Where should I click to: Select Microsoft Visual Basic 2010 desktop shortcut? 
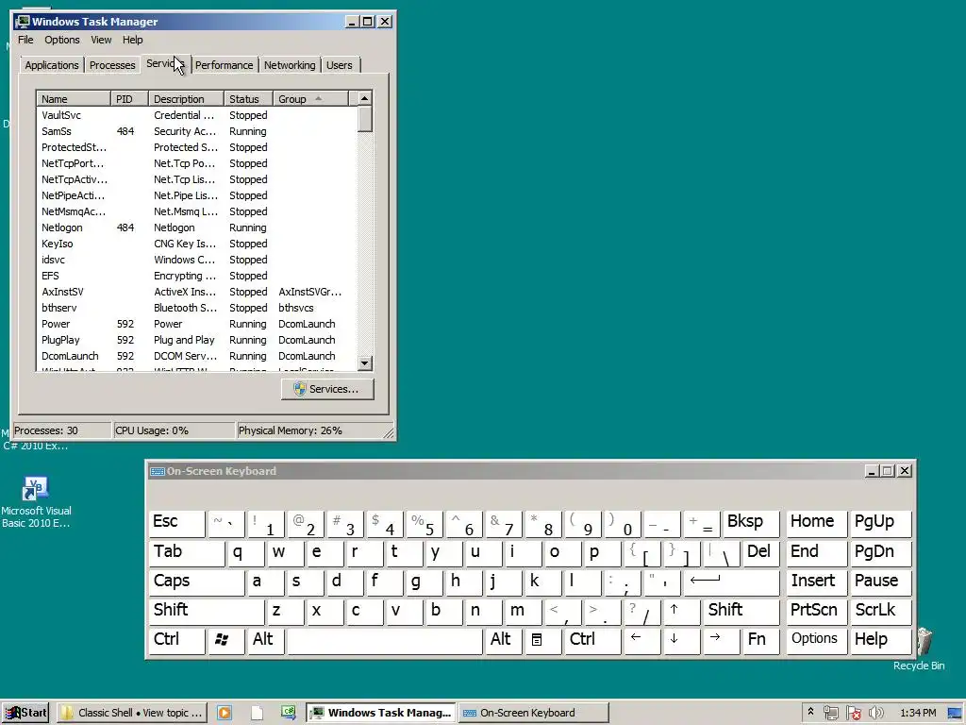[36, 502]
